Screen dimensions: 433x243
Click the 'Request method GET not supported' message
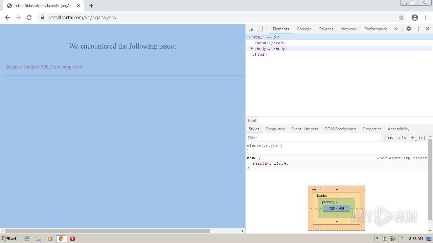pyautogui.click(x=44, y=67)
